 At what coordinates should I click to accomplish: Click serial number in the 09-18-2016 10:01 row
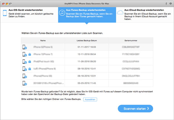[x=131, y=76]
